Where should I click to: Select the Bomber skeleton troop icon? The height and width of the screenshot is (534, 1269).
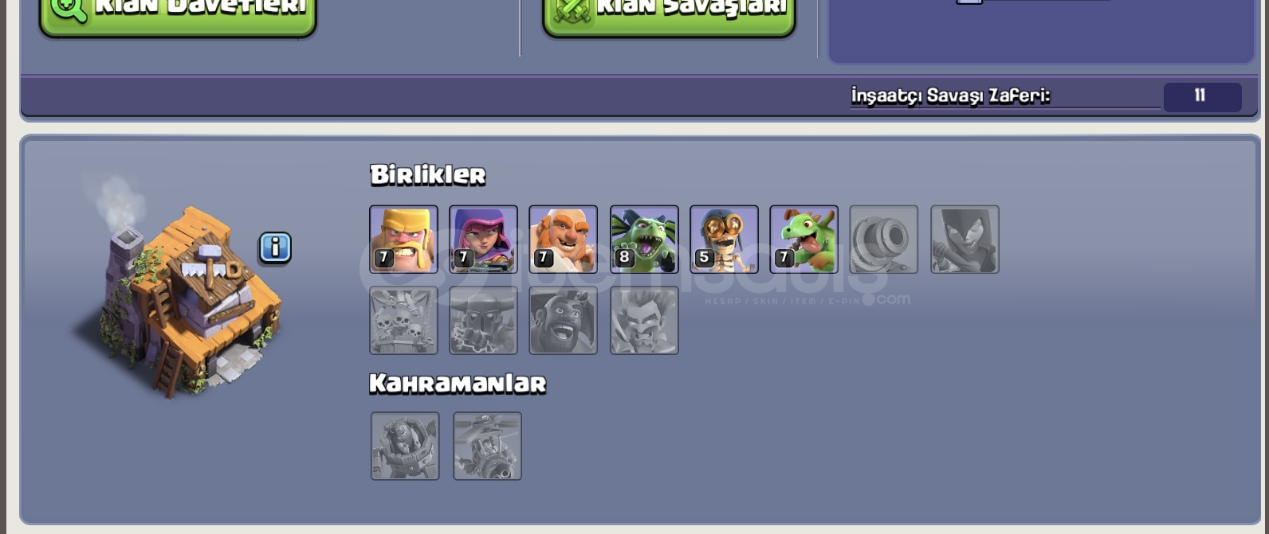click(x=724, y=240)
